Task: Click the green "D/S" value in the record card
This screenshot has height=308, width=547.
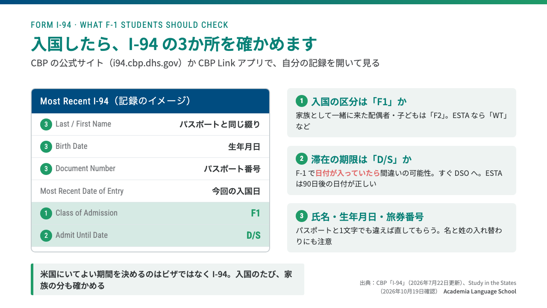Action: (x=253, y=235)
